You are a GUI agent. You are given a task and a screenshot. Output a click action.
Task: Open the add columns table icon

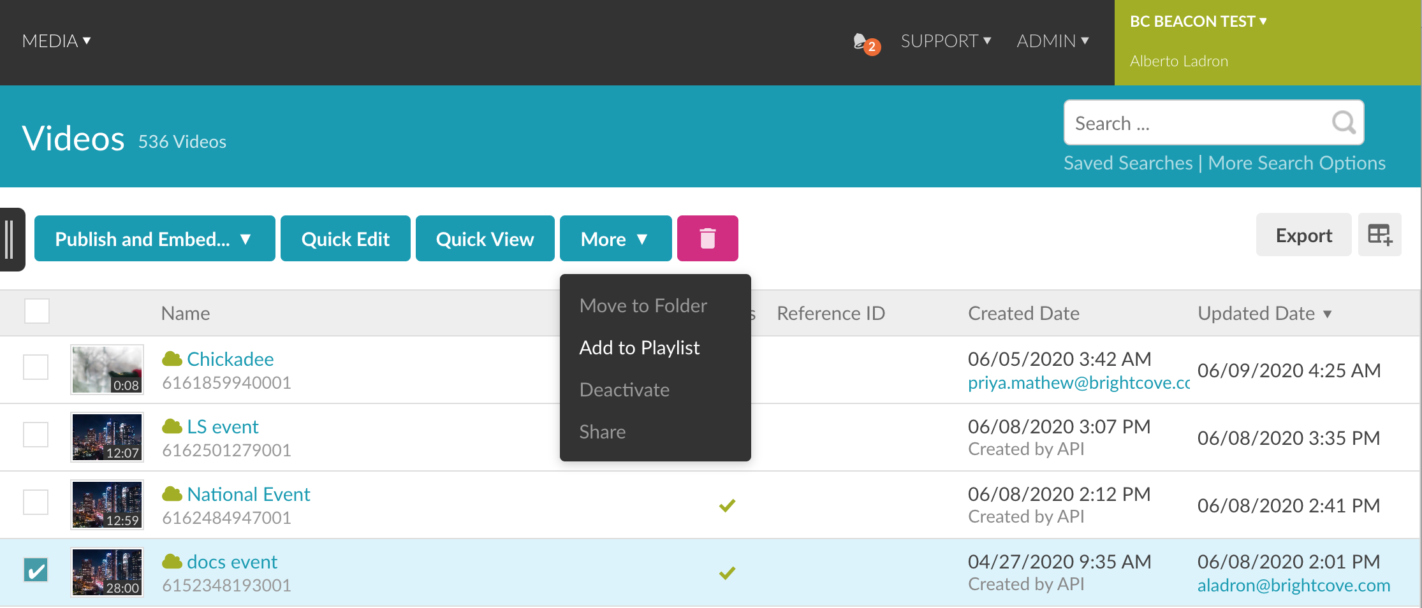coord(1379,235)
